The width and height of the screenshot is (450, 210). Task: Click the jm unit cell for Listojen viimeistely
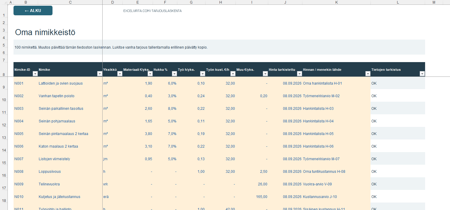click(x=112, y=159)
